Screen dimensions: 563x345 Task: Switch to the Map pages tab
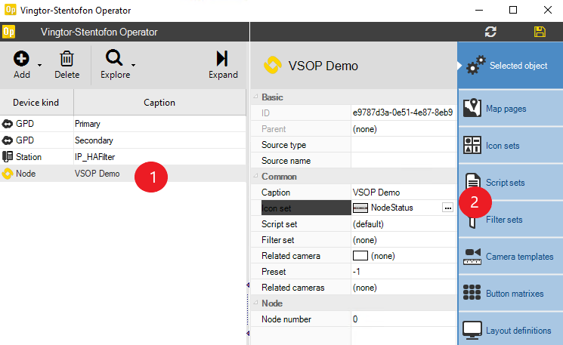point(510,109)
